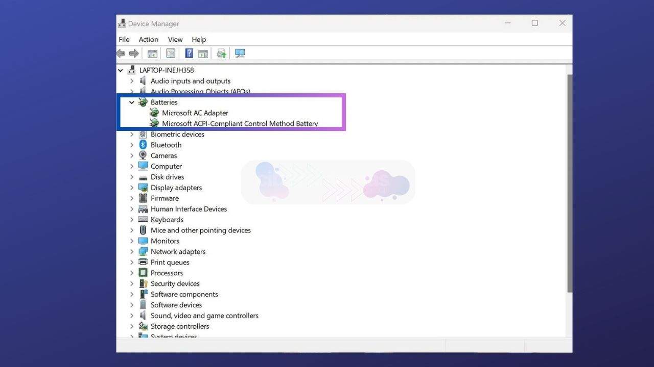Expand the Biometric devices chevron

tap(131, 135)
